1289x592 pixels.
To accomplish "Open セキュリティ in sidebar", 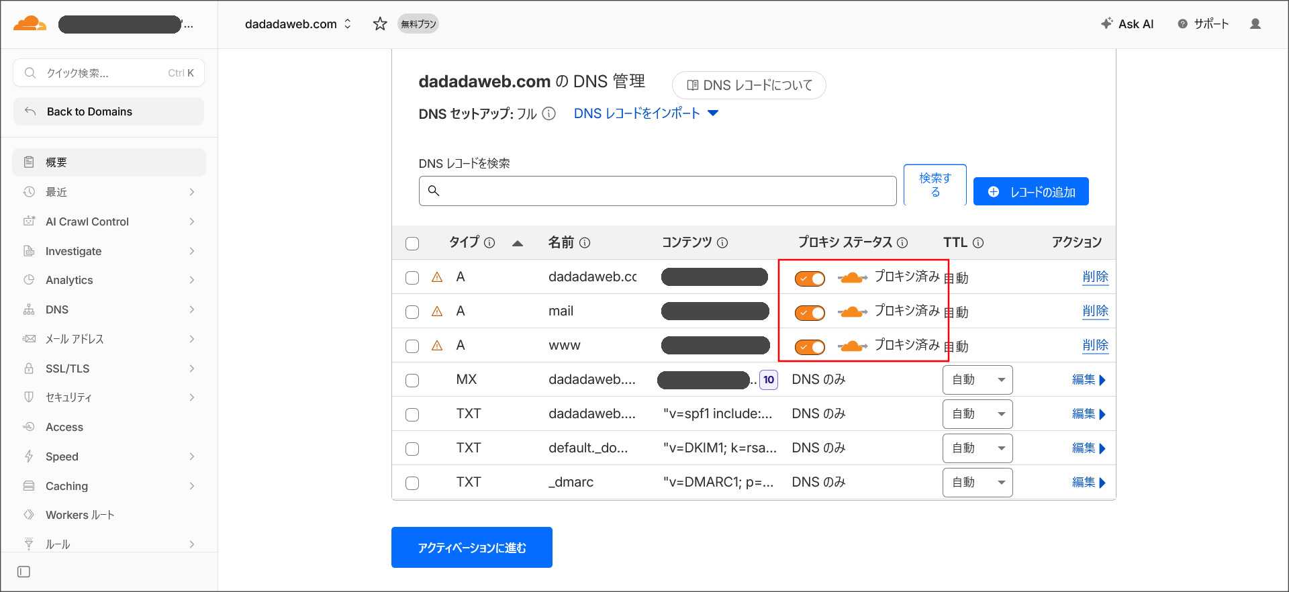I will pos(109,397).
